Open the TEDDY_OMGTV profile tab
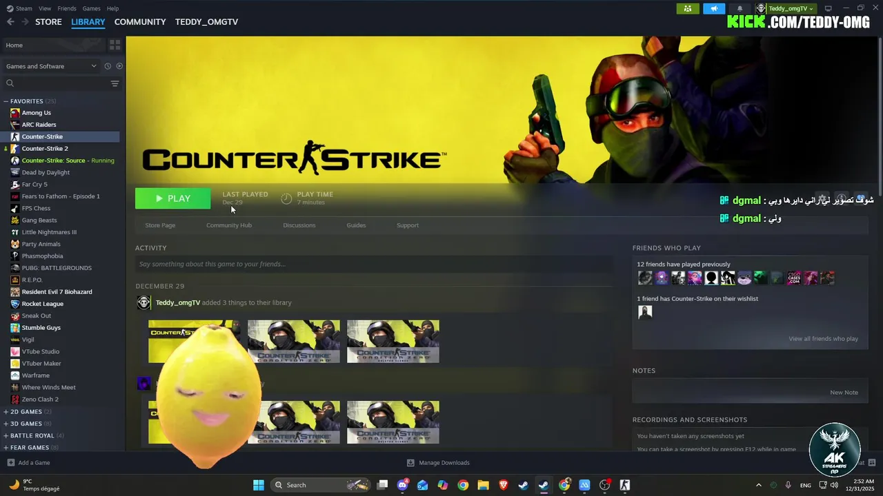The height and width of the screenshot is (496, 883). tap(206, 22)
